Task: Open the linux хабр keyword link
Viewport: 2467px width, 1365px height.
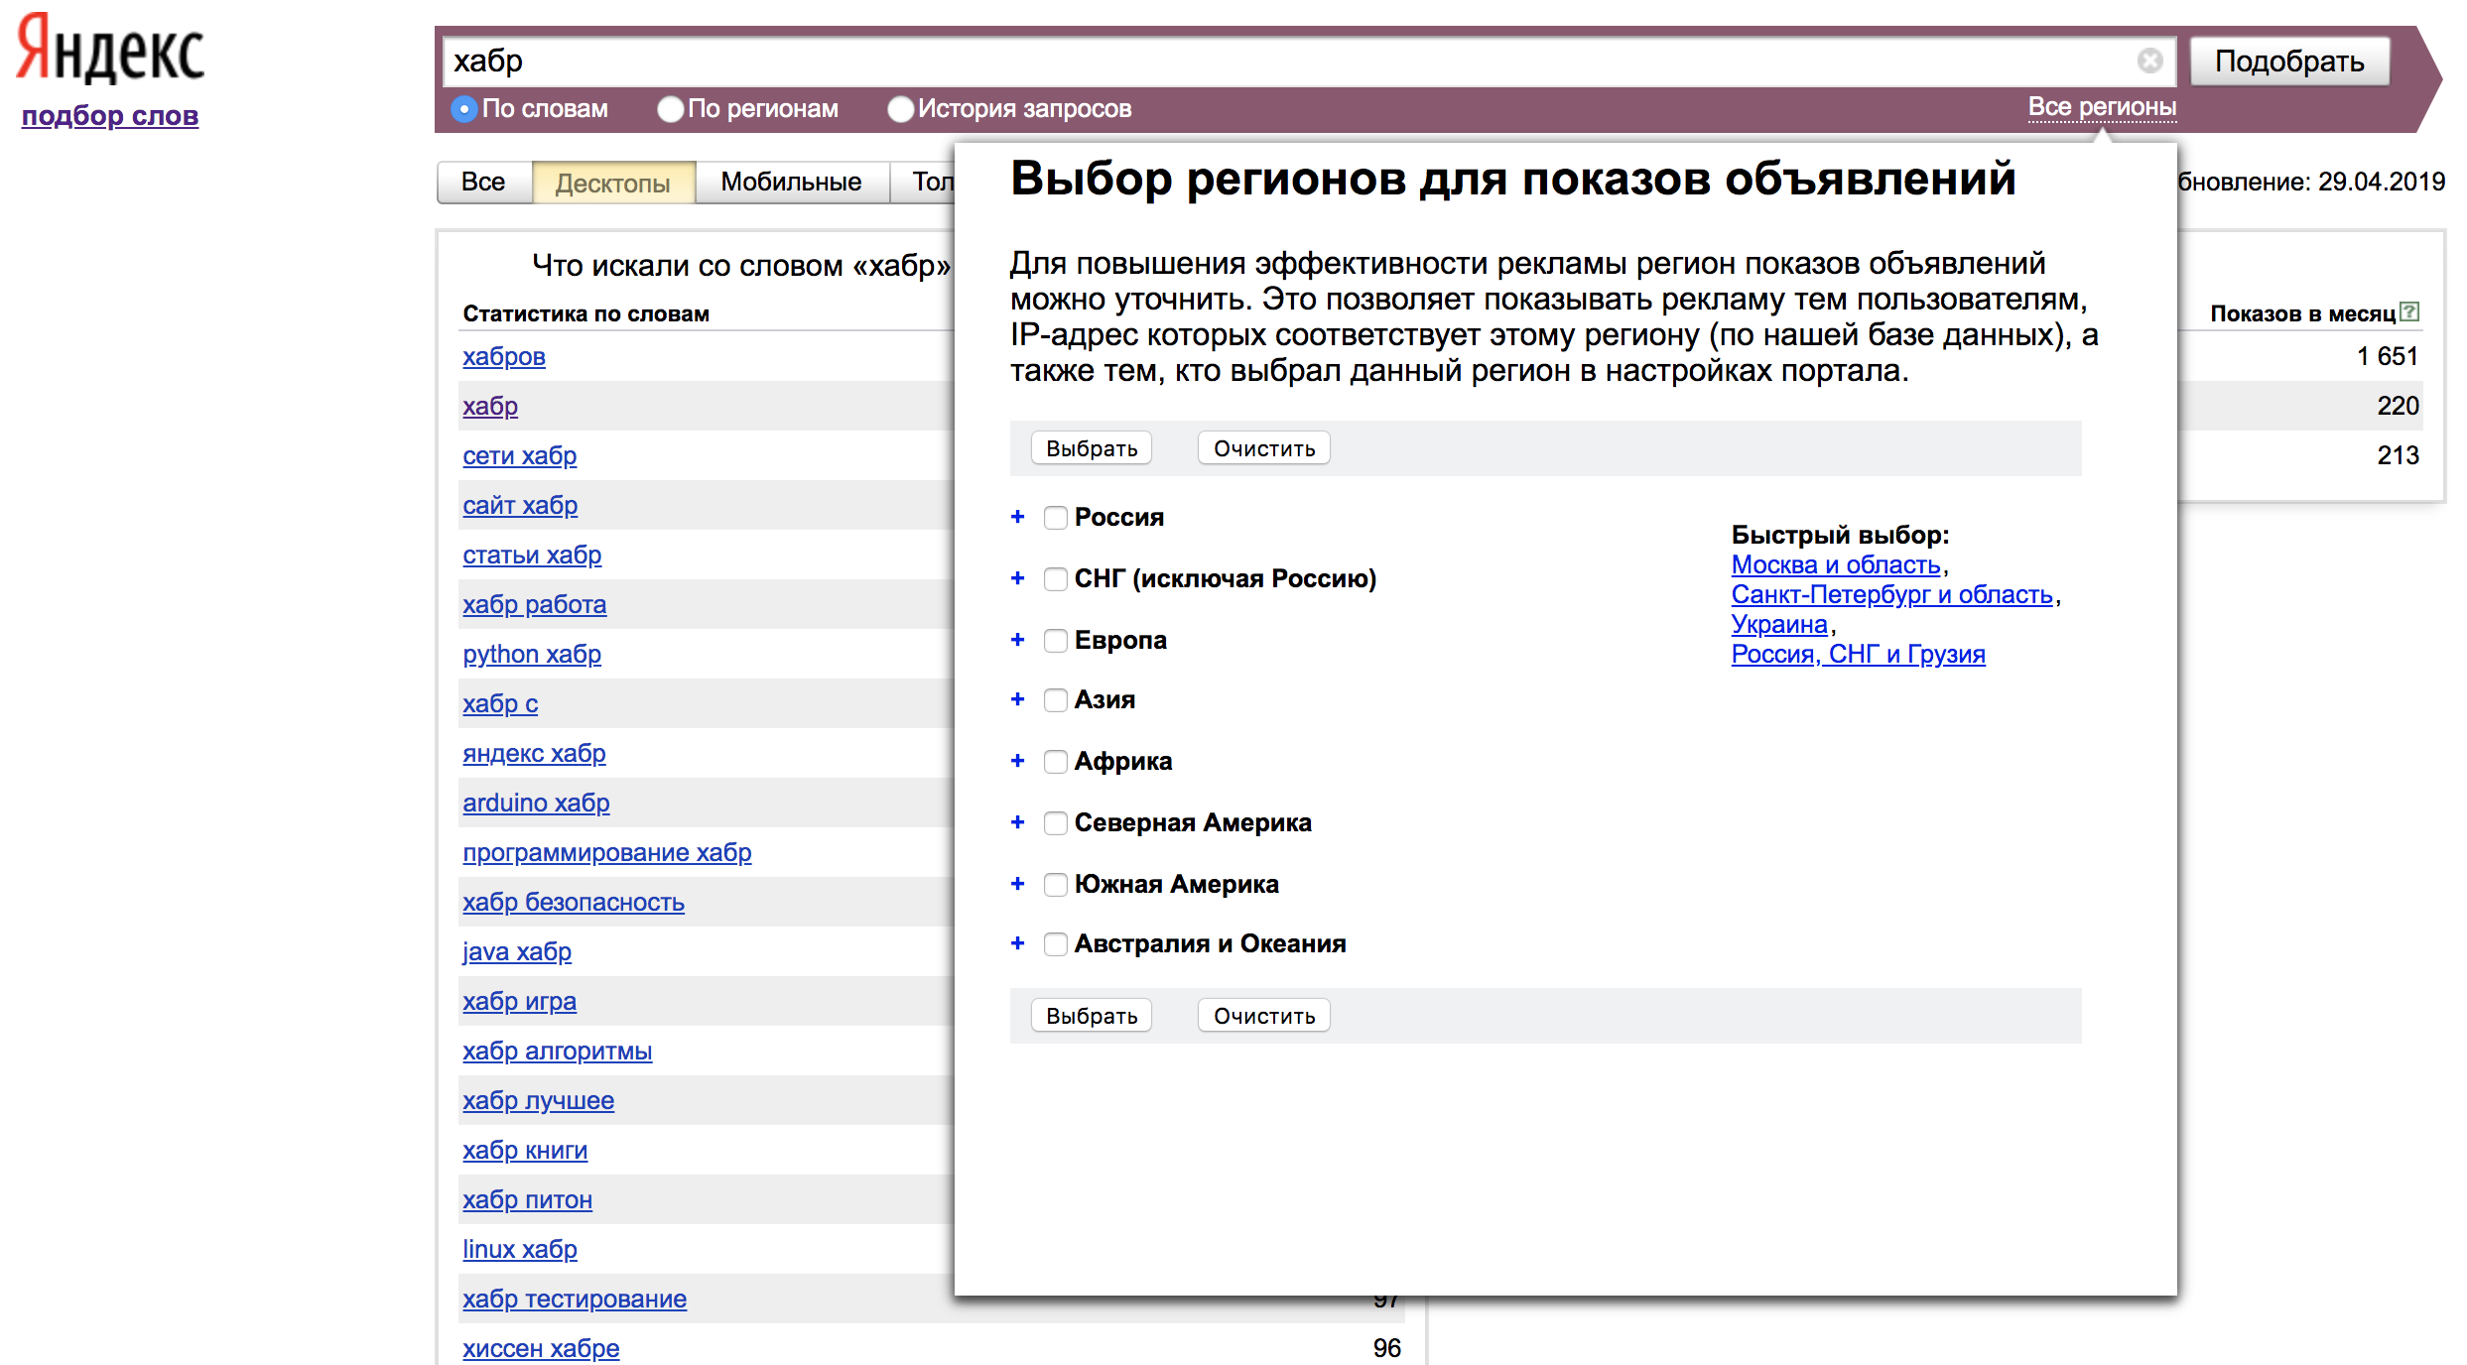Action: tap(520, 1249)
